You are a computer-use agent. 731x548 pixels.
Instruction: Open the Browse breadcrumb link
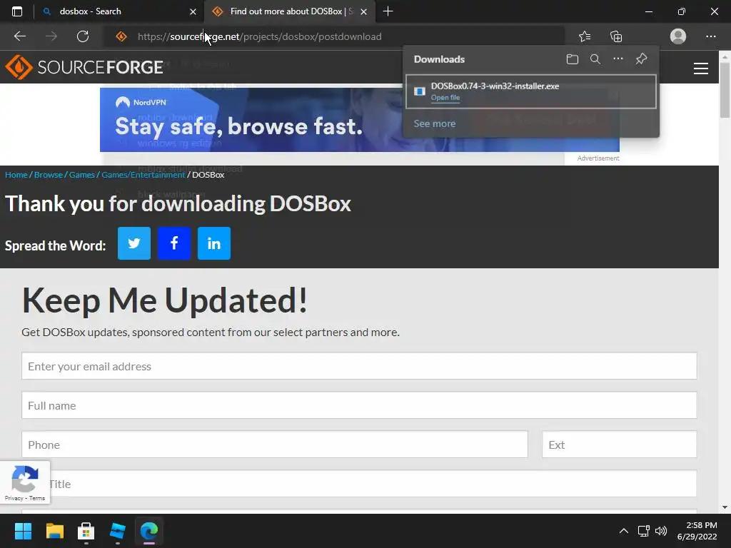pyautogui.click(x=49, y=175)
